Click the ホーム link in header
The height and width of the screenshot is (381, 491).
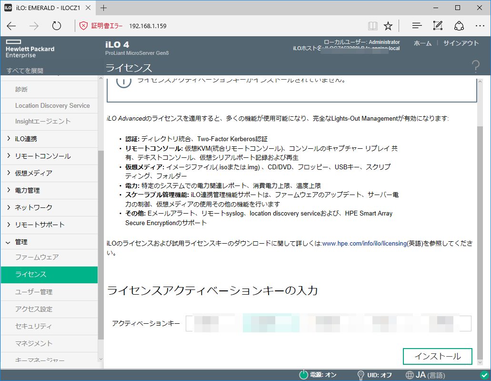click(422, 43)
